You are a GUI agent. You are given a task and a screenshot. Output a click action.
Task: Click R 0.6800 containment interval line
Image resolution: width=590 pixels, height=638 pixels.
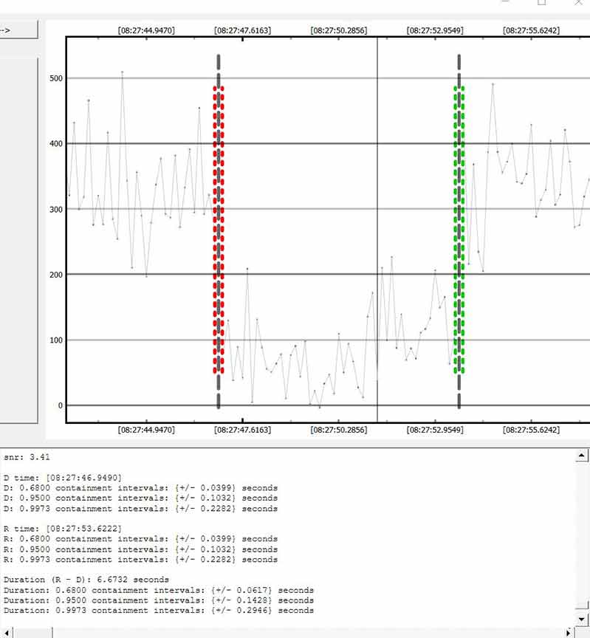pos(140,539)
